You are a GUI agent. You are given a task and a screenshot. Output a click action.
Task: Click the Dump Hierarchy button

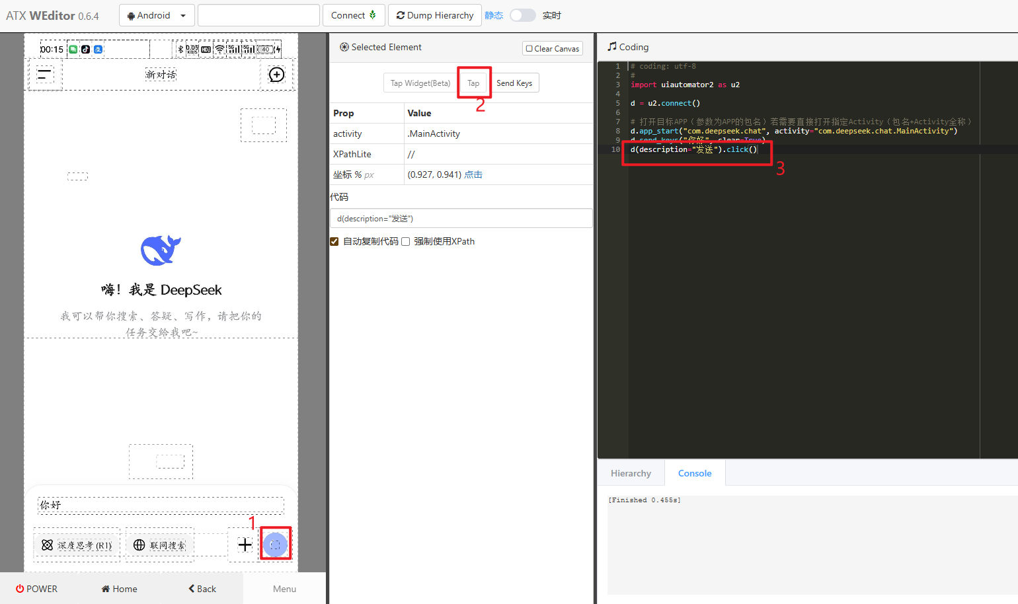coord(434,15)
